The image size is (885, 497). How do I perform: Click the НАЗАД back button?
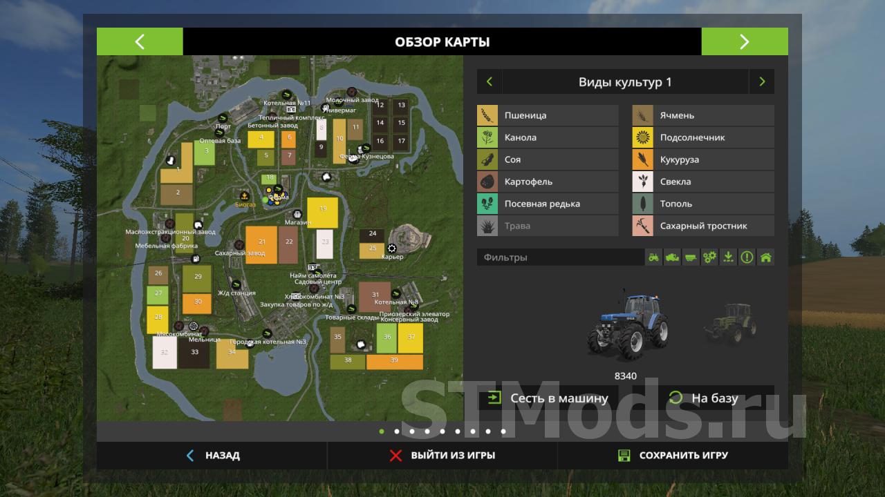click(212, 456)
